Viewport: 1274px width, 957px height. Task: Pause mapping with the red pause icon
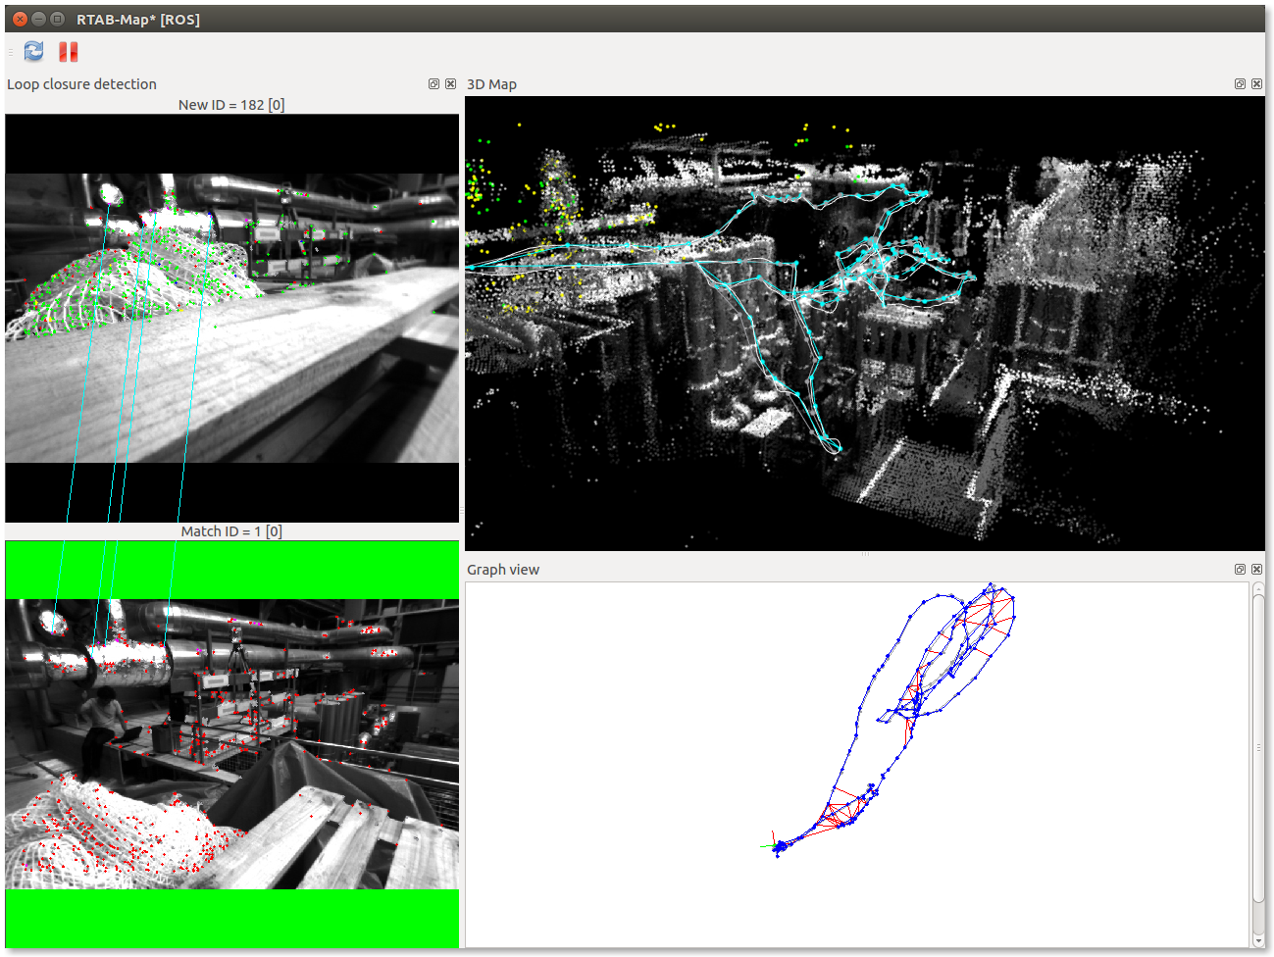68,52
